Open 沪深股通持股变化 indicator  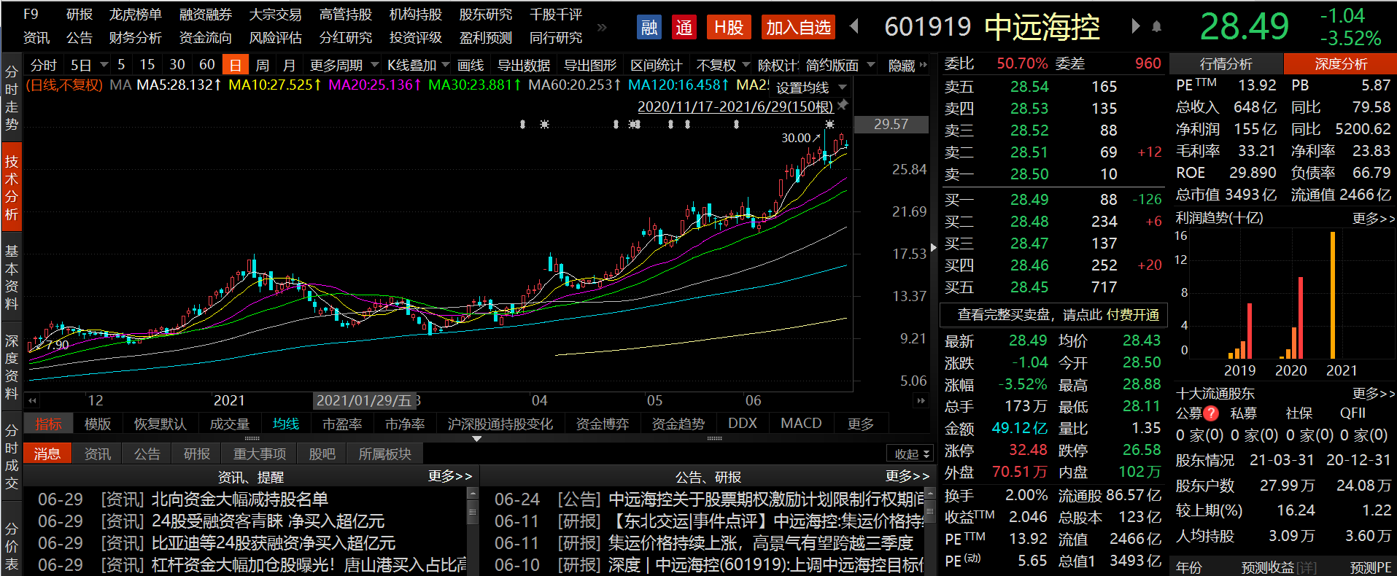(500, 424)
